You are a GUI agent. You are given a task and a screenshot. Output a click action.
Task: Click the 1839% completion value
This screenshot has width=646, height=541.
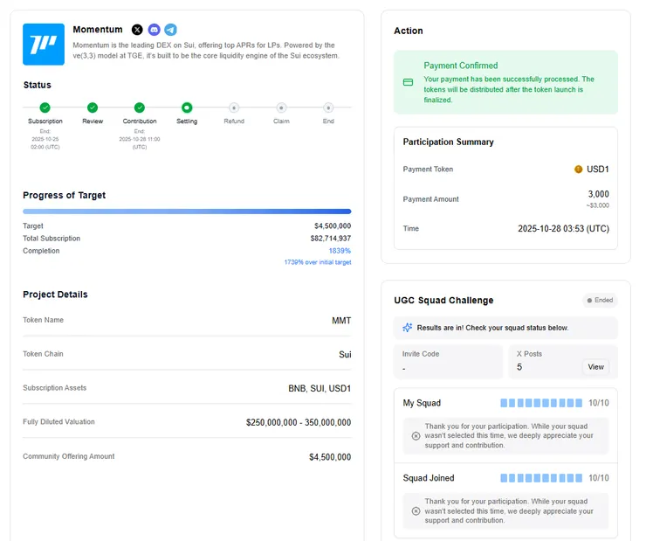tap(340, 251)
